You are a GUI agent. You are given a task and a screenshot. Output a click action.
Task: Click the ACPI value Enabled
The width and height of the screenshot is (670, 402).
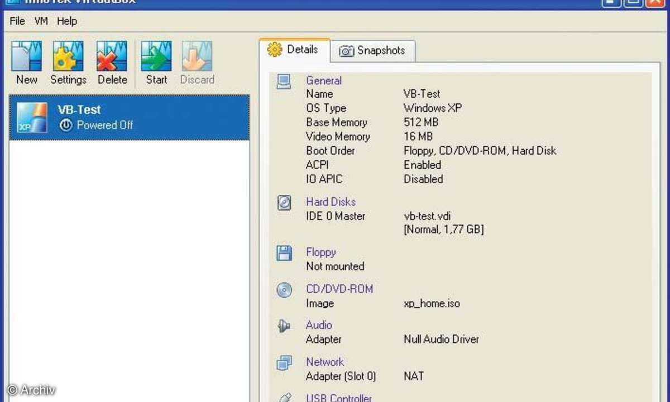pos(423,165)
